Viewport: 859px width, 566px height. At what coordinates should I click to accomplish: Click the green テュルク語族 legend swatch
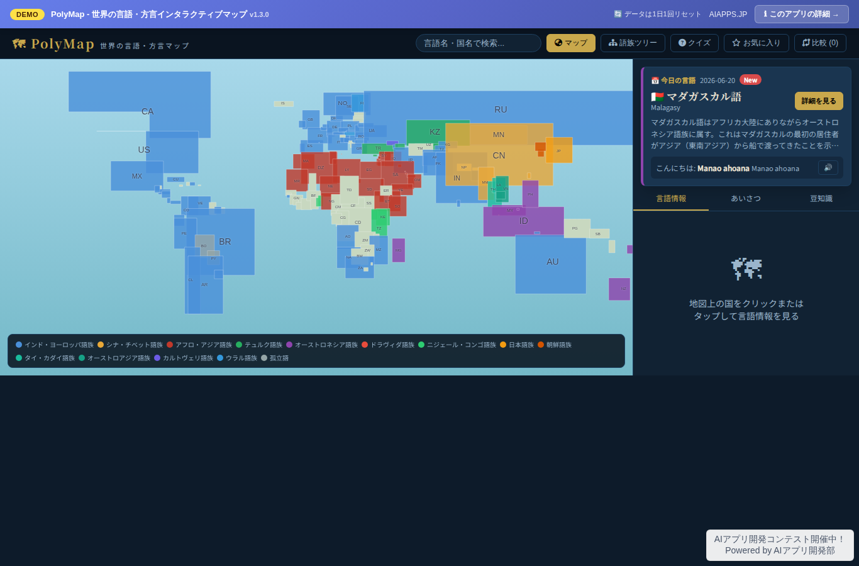tap(239, 345)
